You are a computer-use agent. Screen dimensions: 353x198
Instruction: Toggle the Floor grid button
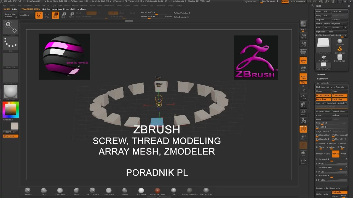click(x=303, y=61)
